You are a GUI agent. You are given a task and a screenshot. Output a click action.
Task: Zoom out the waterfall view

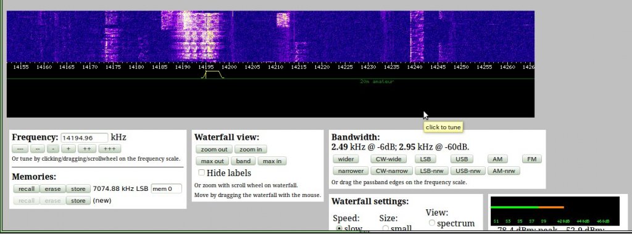[214, 150]
